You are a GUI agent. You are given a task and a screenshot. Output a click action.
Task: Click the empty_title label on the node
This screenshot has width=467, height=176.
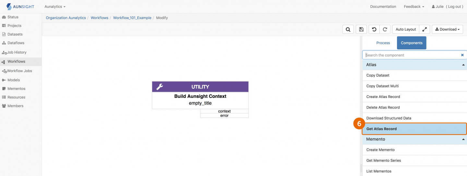[x=200, y=103]
